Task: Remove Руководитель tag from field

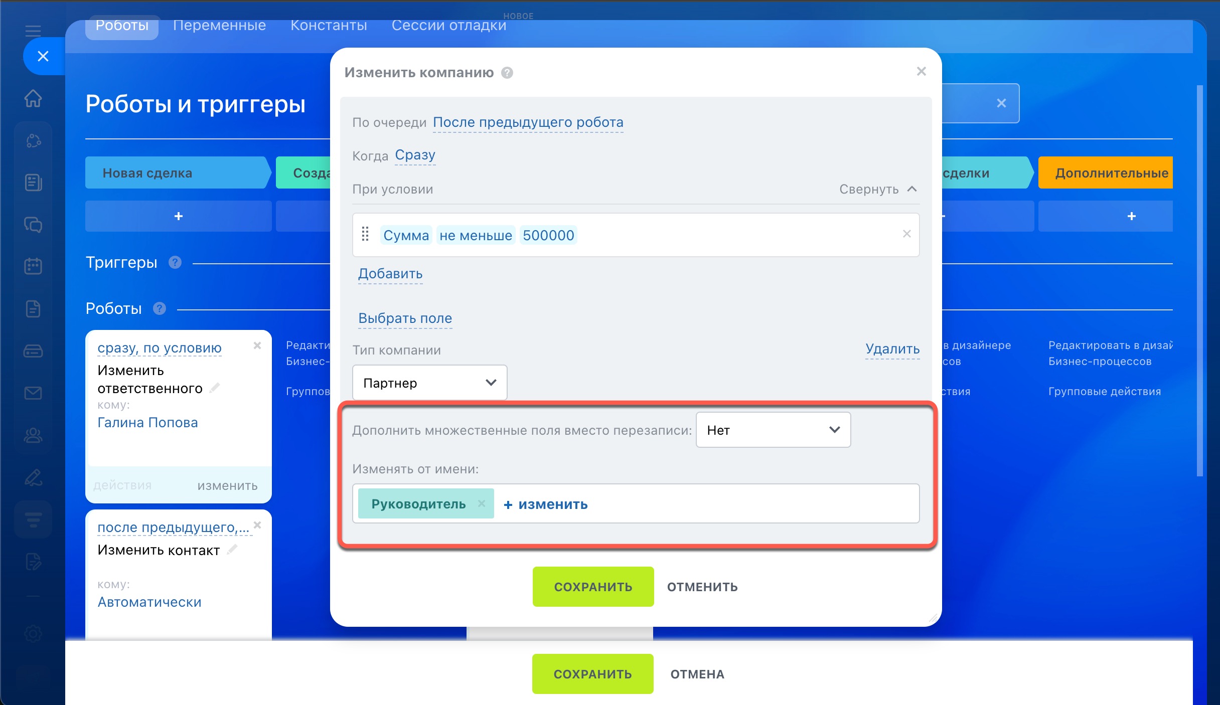Action: click(x=482, y=503)
